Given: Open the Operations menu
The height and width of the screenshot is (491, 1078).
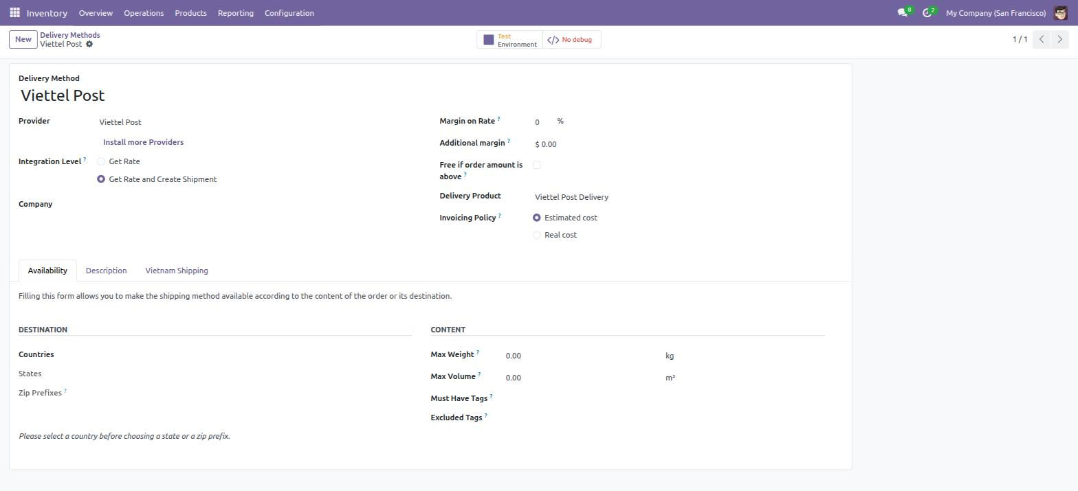Looking at the screenshot, I should coord(144,13).
